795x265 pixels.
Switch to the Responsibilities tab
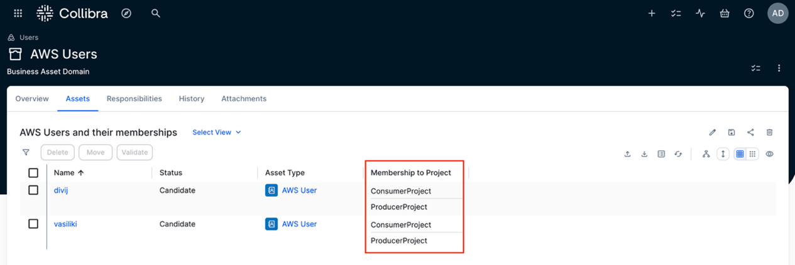(134, 99)
